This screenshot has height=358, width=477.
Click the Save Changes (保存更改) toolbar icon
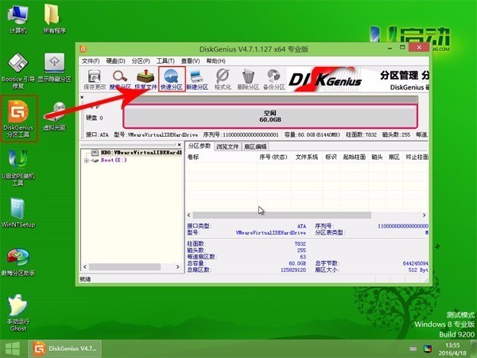(x=95, y=80)
